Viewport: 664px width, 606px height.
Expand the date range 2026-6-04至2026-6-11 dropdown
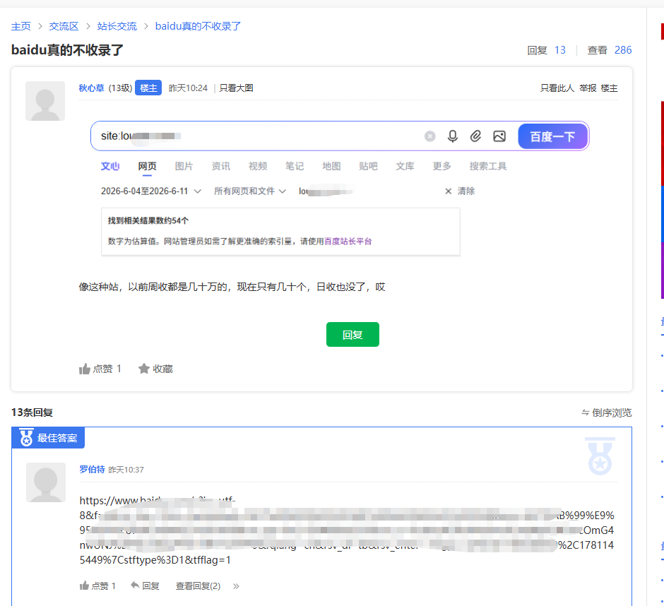(150, 191)
